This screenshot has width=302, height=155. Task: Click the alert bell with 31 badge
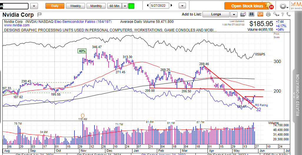[x=269, y=6]
